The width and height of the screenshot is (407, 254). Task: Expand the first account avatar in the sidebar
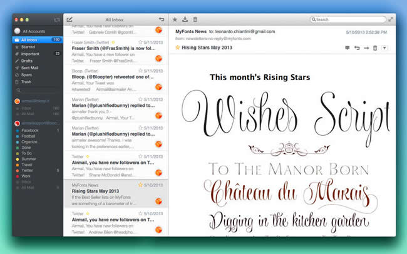(x=18, y=101)
